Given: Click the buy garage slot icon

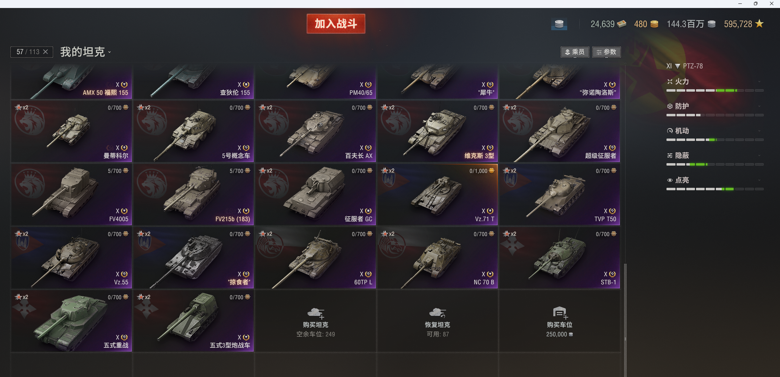Looking at the screenshot, I should [x=560, y=313].
